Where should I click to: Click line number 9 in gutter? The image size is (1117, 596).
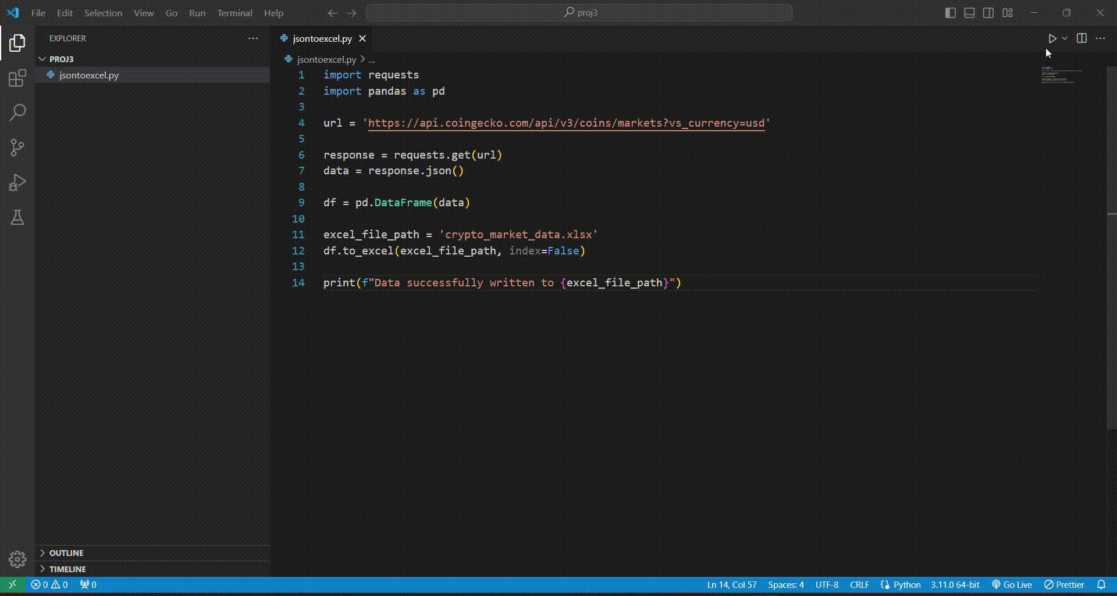[x=301, y=203]
